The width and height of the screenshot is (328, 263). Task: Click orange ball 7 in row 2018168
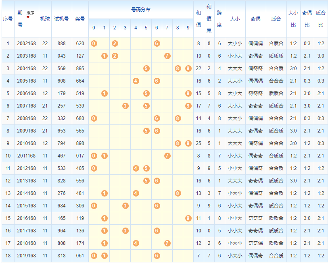coord(167,243)
